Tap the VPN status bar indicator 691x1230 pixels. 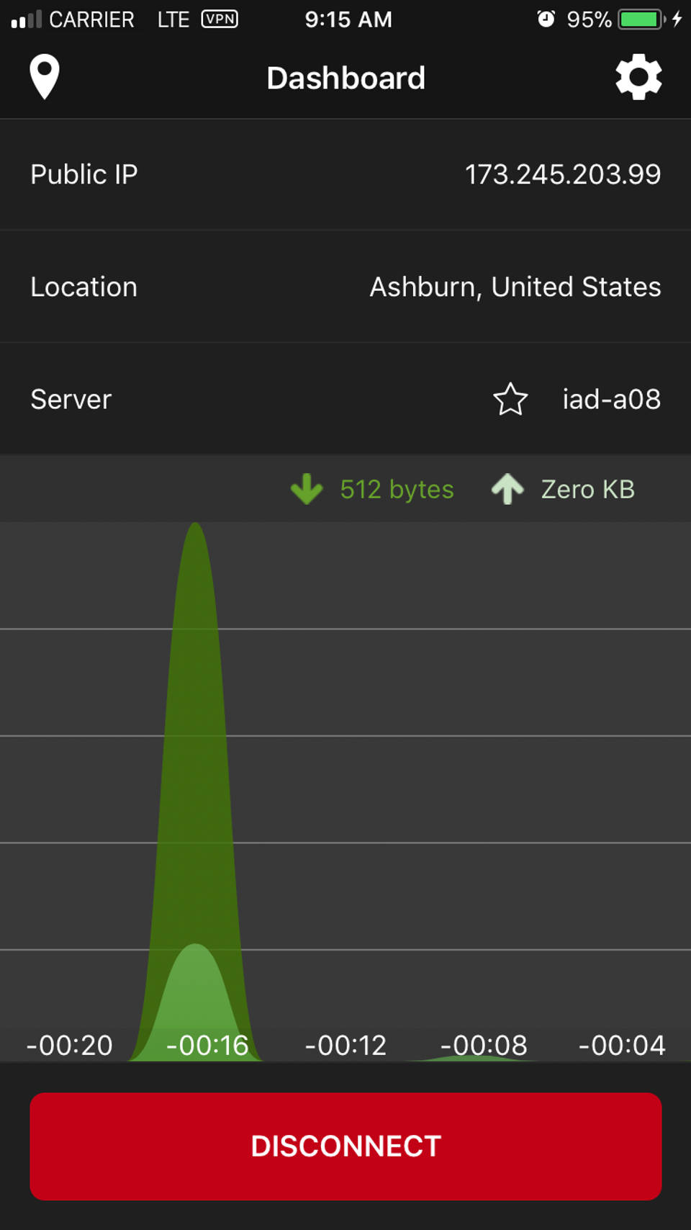(x=220, y=19)
